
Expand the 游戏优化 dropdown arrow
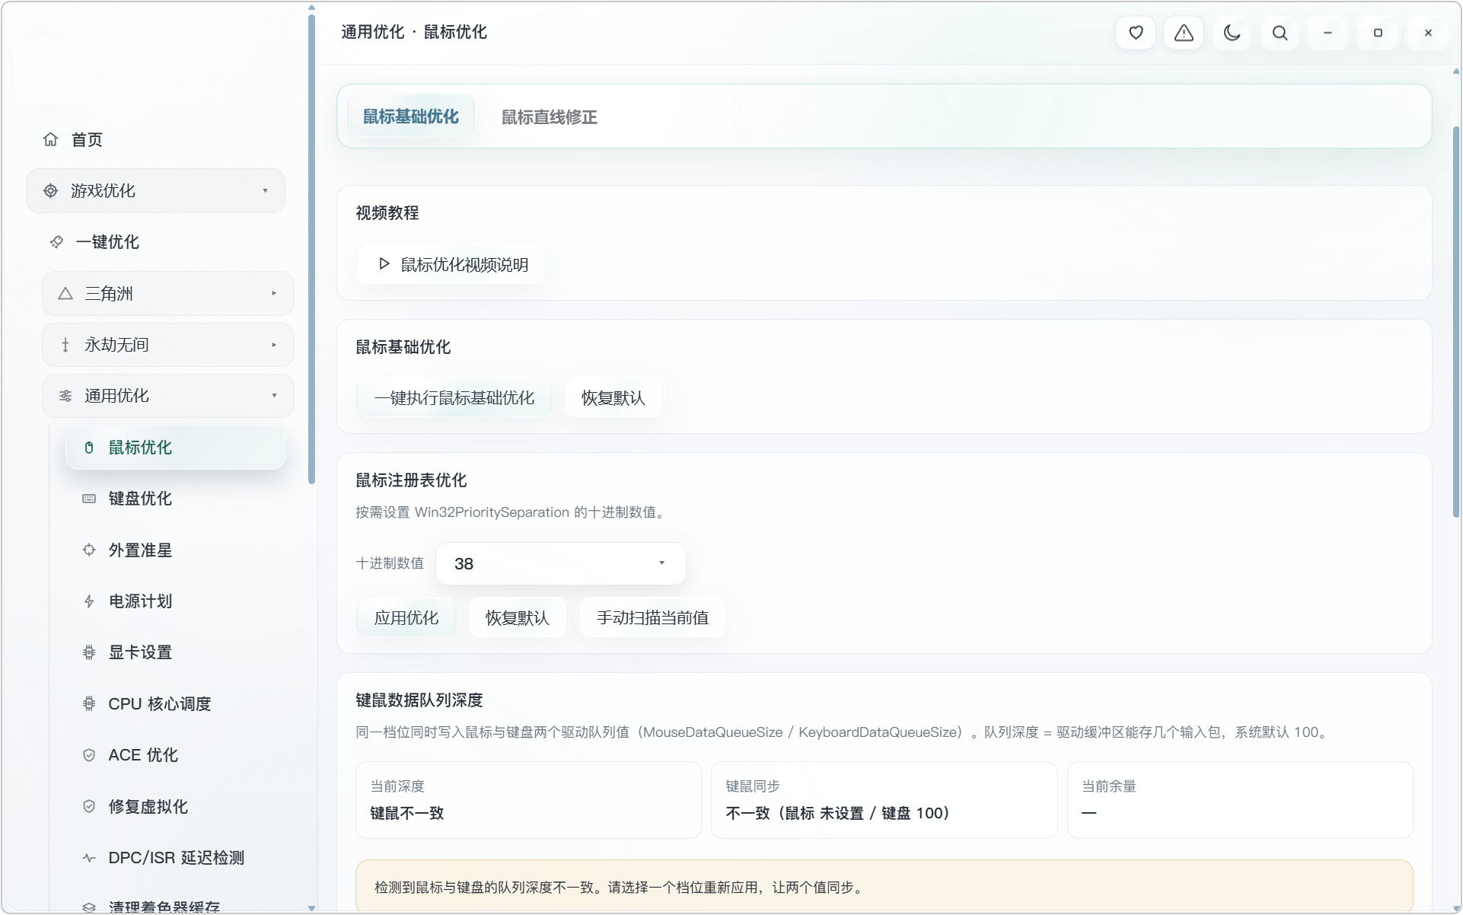click(265, 190)
